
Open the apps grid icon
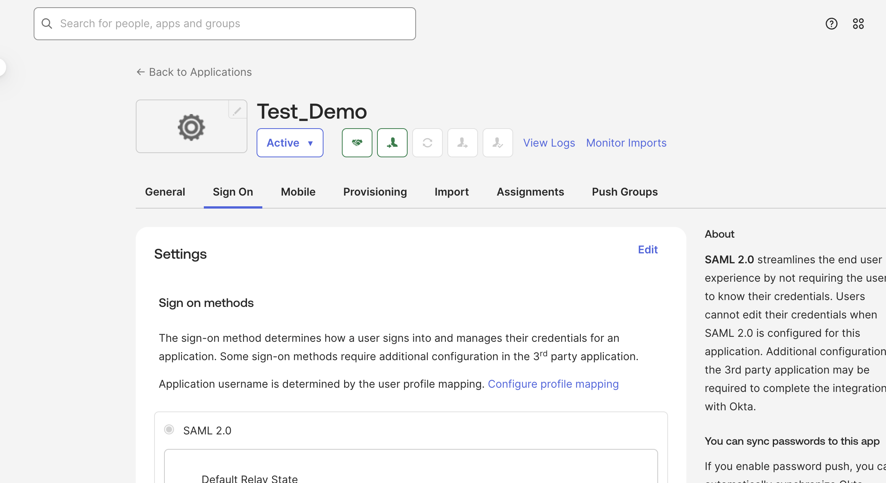(x=858, y=24)
